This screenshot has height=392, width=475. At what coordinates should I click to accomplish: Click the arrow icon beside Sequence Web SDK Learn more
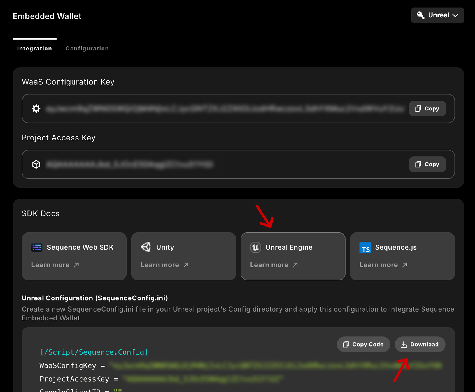click(76, 265)
